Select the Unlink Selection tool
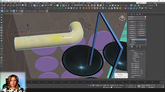Screen dimensions: 165x92 11,5
